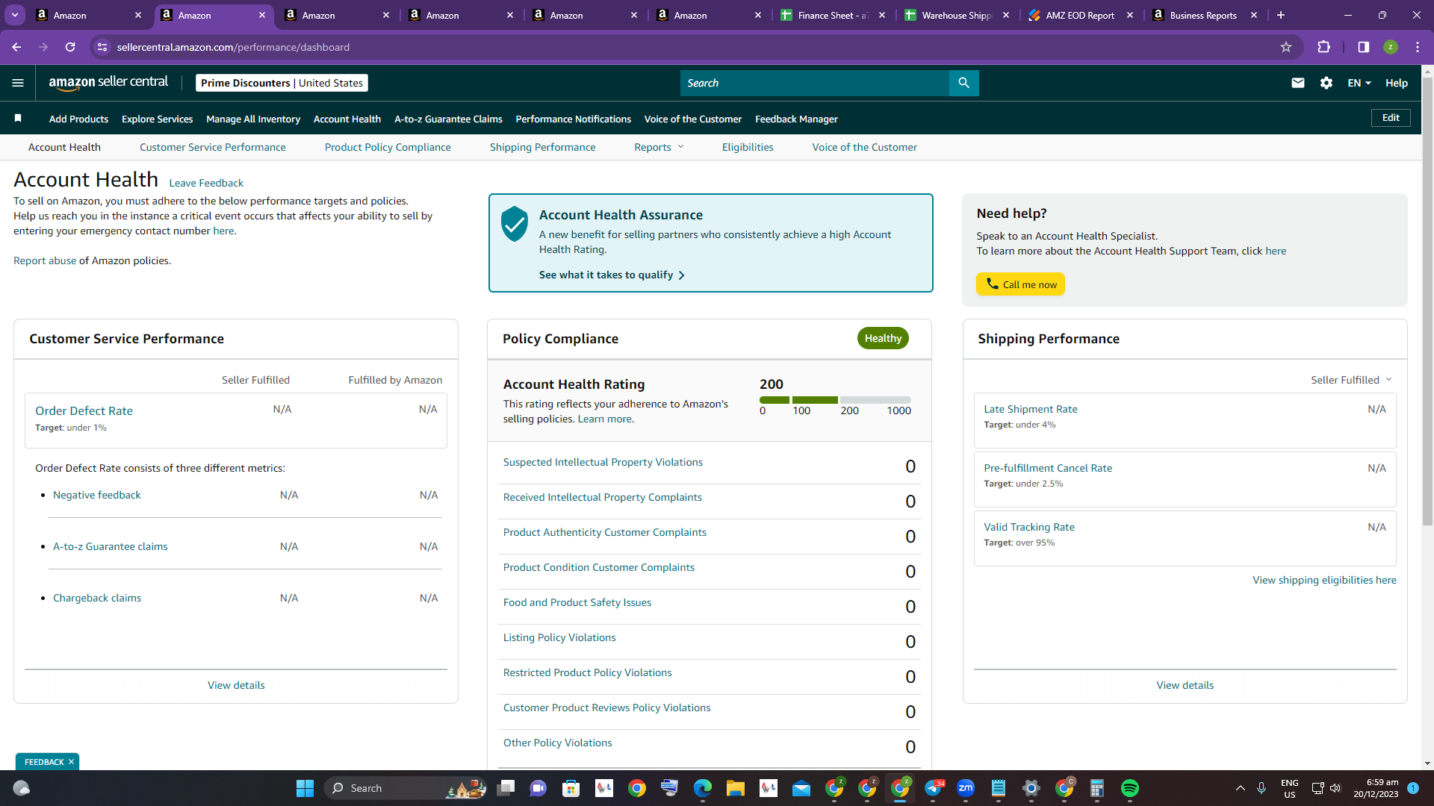This screenshot has width=1434, height=806.
Task: Open the Listing Policy Violations link
Action: [x=559, y=637]
